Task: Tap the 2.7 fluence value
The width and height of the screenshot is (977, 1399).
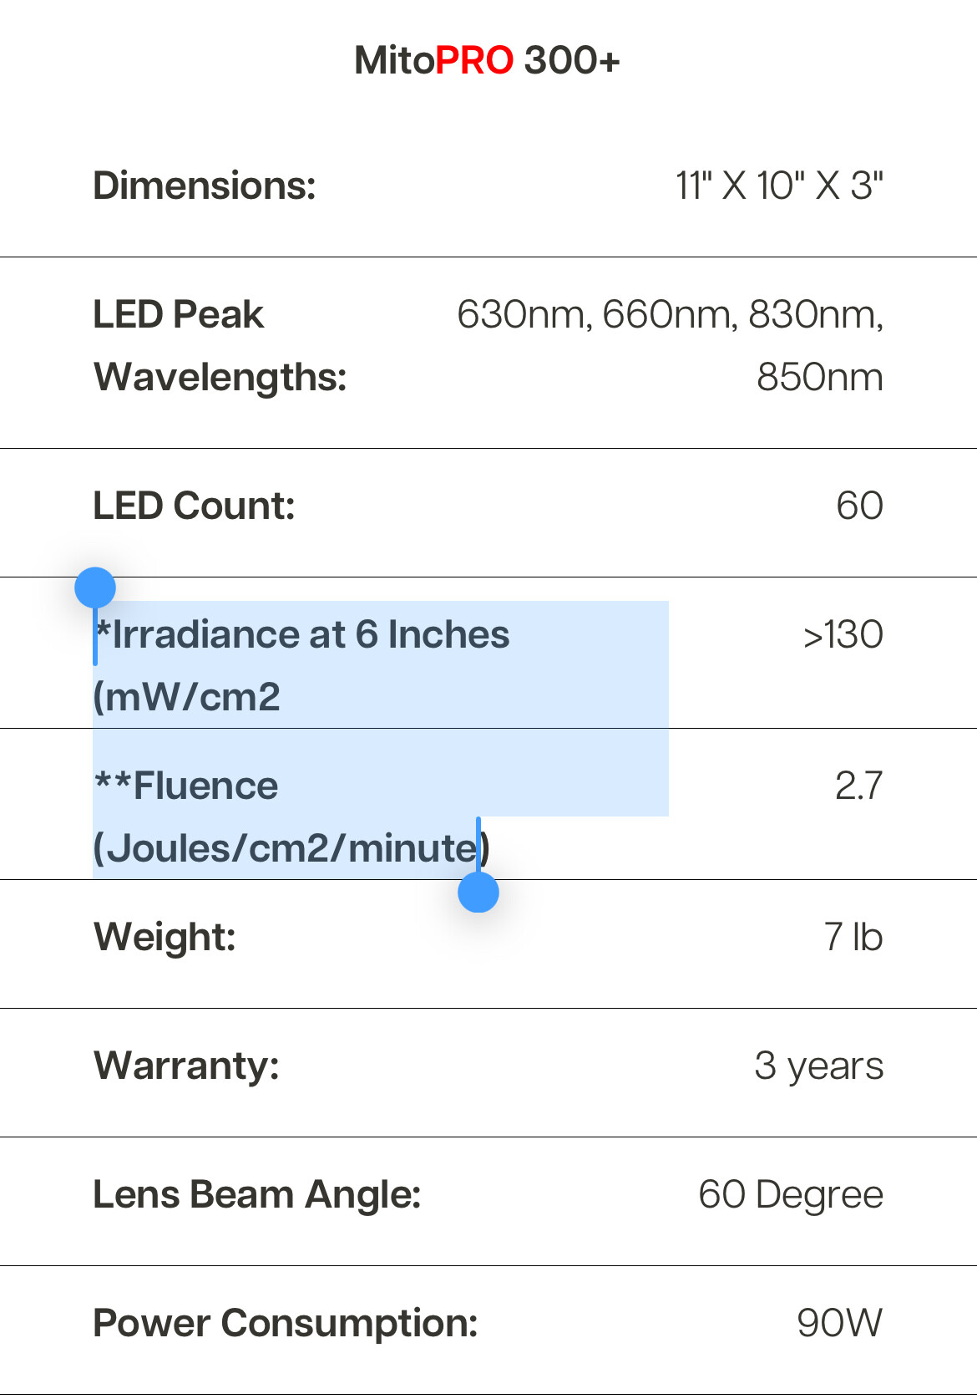Action: pyautogui.click(x=858, y=786)
